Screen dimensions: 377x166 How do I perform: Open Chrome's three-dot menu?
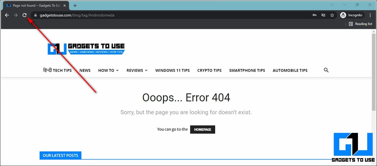(x=371, y=15)
